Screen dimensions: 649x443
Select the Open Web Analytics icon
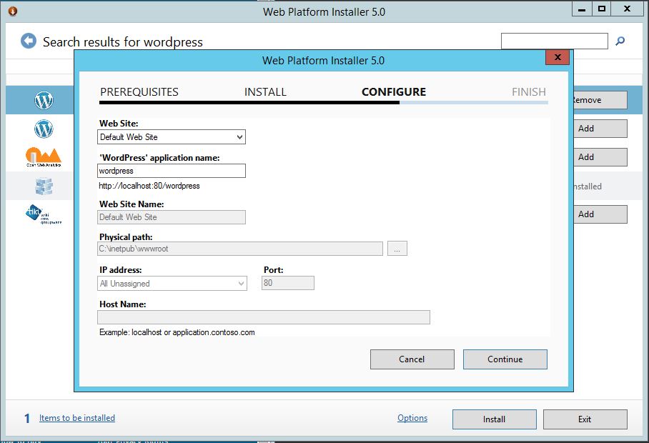[44, 157]
